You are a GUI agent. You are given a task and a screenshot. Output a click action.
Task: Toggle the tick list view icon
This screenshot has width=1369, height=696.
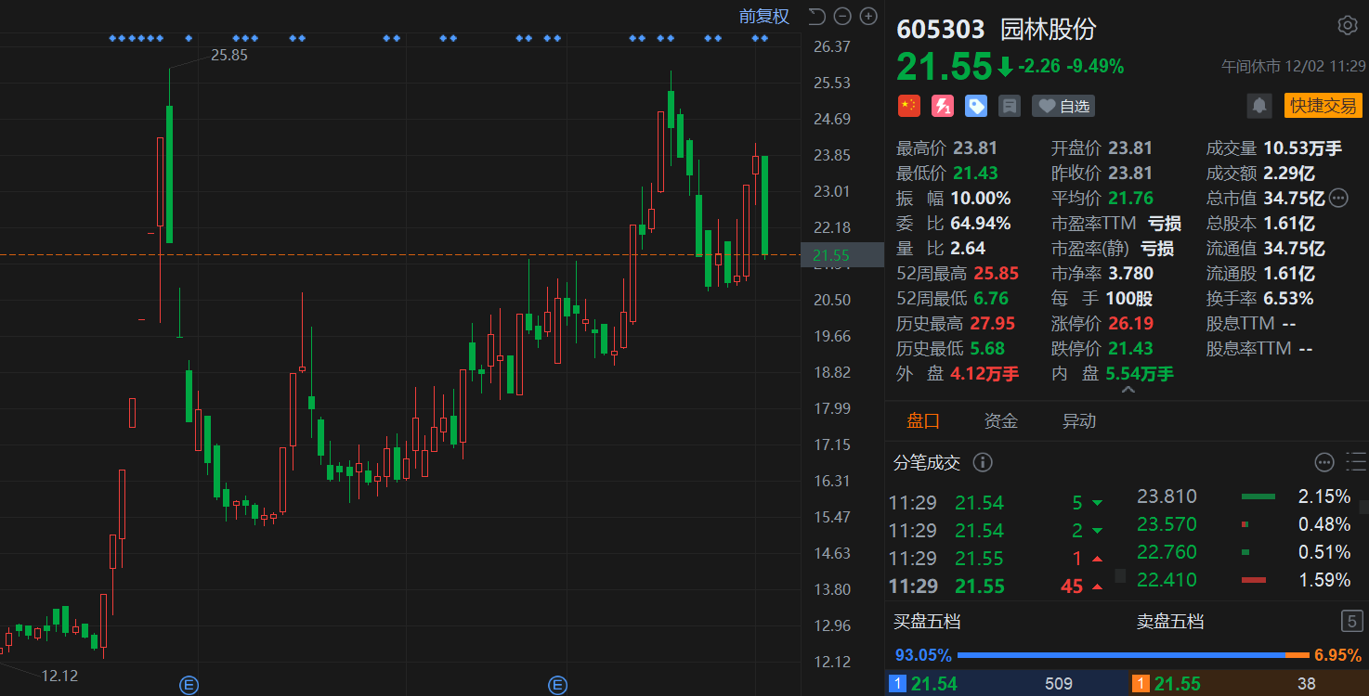(1356, 461)
